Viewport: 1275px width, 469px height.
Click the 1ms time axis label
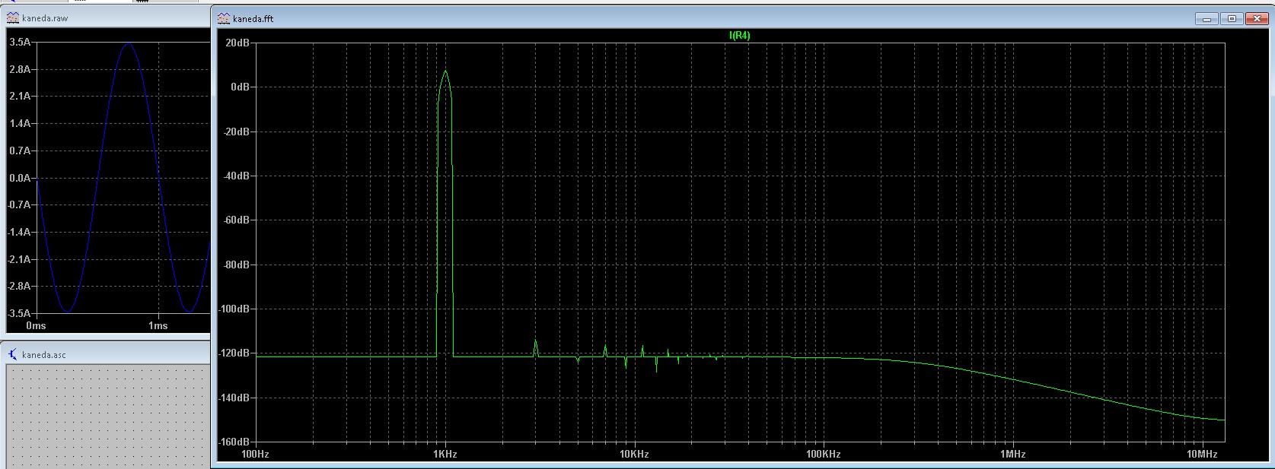tap(158, 325)
